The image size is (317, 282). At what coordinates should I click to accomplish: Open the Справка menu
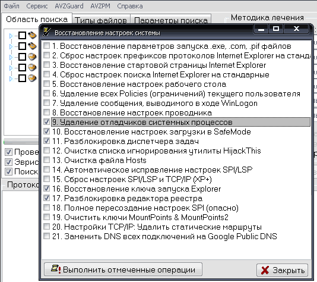(x=130, y=6)
